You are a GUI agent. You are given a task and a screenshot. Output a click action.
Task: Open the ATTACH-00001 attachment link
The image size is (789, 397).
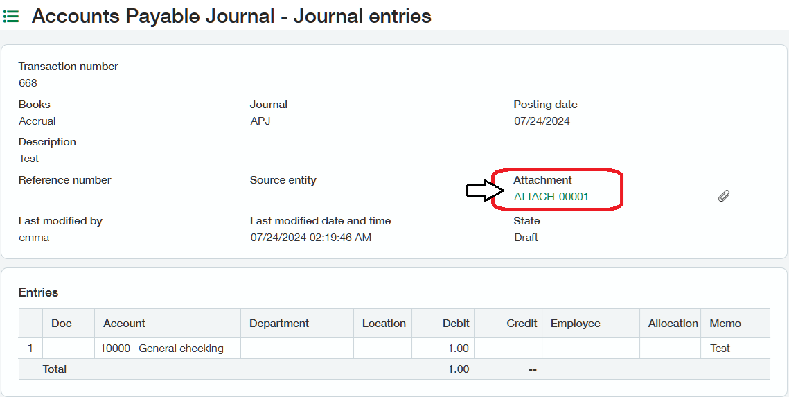click(551, 196)
